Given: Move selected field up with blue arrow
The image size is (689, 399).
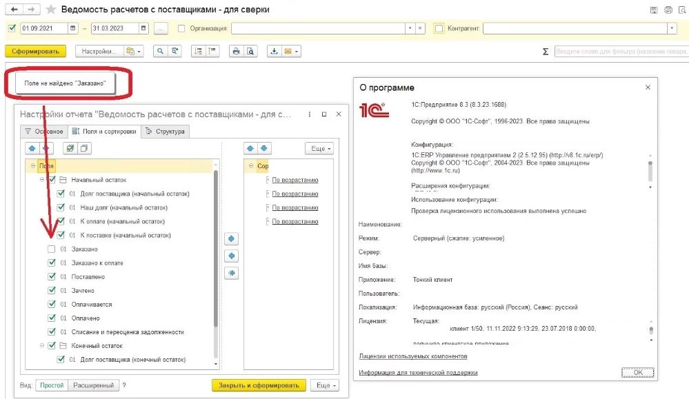Looking at the screenshot, I should click(x=32, y=148).
